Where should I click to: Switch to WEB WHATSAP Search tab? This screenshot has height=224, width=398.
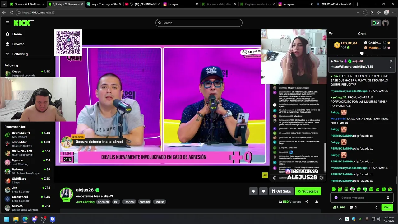[x=334, y=4]
